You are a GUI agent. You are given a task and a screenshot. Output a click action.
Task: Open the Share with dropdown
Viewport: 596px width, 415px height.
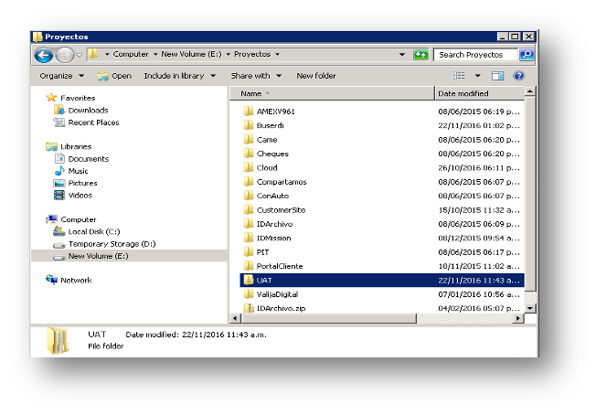255,76
